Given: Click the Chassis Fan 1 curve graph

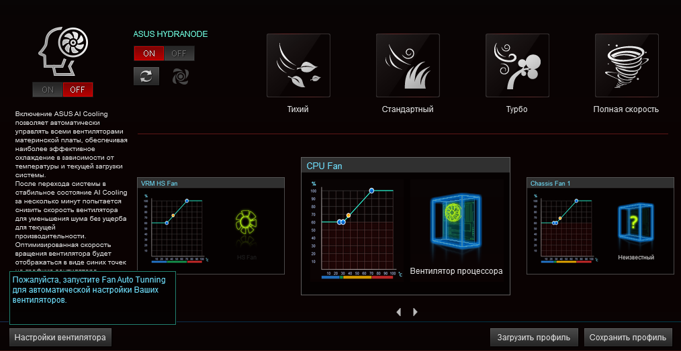Looking at the screenshot, I should 566,229.
